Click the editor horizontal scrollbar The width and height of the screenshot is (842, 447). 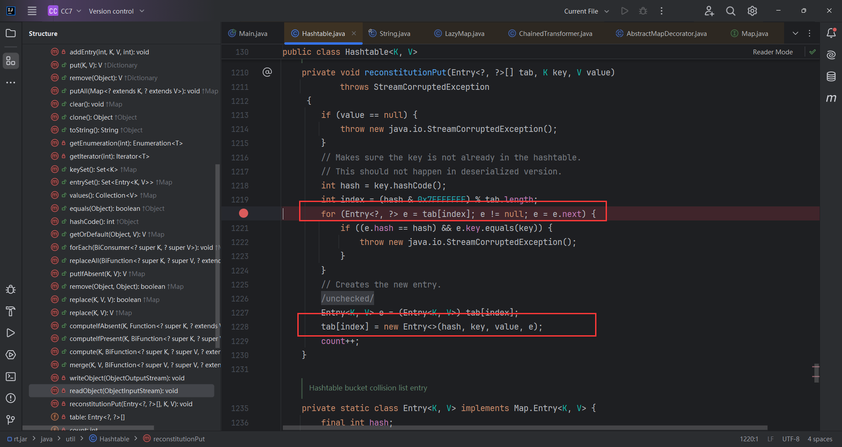[x=525, y=428]
